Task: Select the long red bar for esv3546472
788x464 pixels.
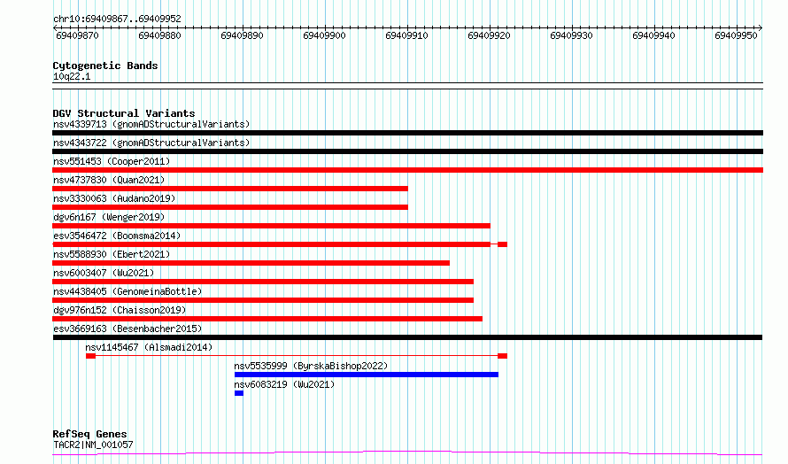Action: 272,244
